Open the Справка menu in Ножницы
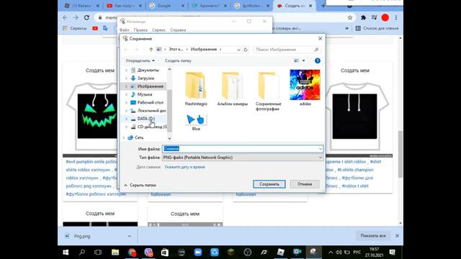 coord(178,30)
